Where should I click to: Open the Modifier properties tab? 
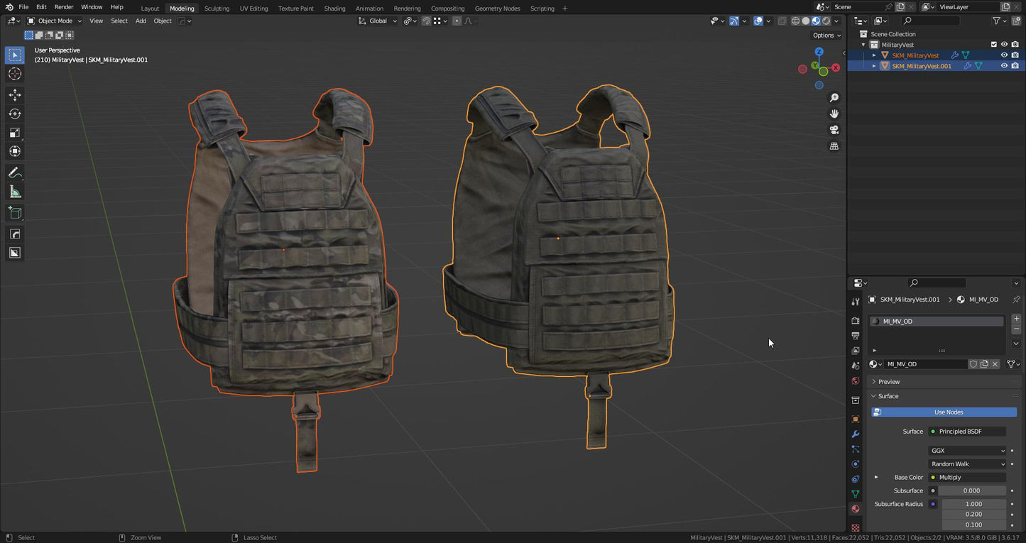(x=856, y=434)
